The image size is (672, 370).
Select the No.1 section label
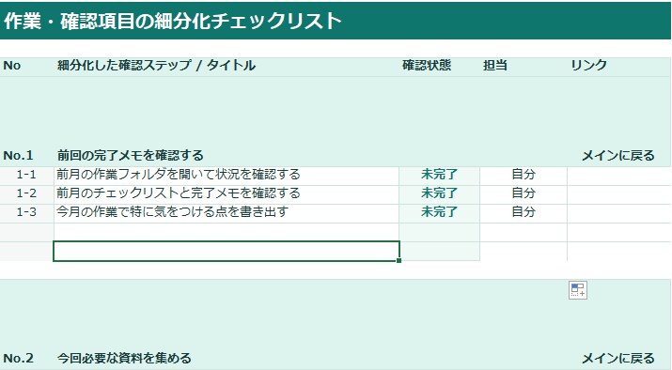coord(18,156)
